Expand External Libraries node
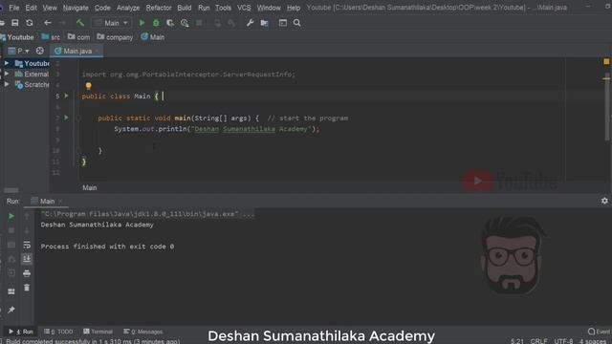The width and height of the screenshot is (612, 344). (x=7, y=74)
